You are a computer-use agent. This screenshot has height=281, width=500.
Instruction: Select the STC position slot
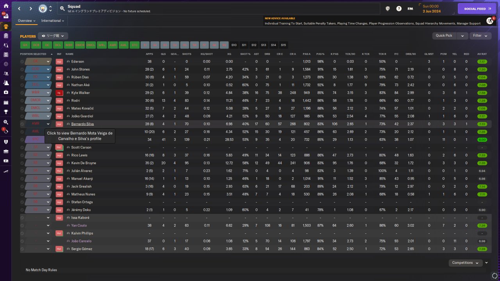coord(135,45)
